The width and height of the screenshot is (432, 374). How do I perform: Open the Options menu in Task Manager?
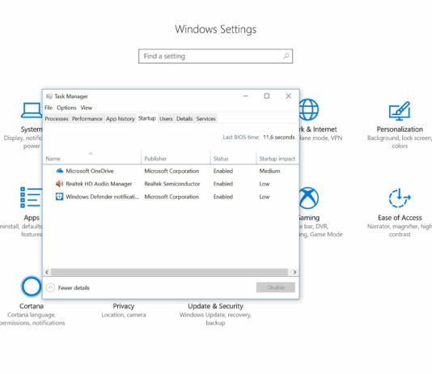pyautogui.click(x=66, y=108)
